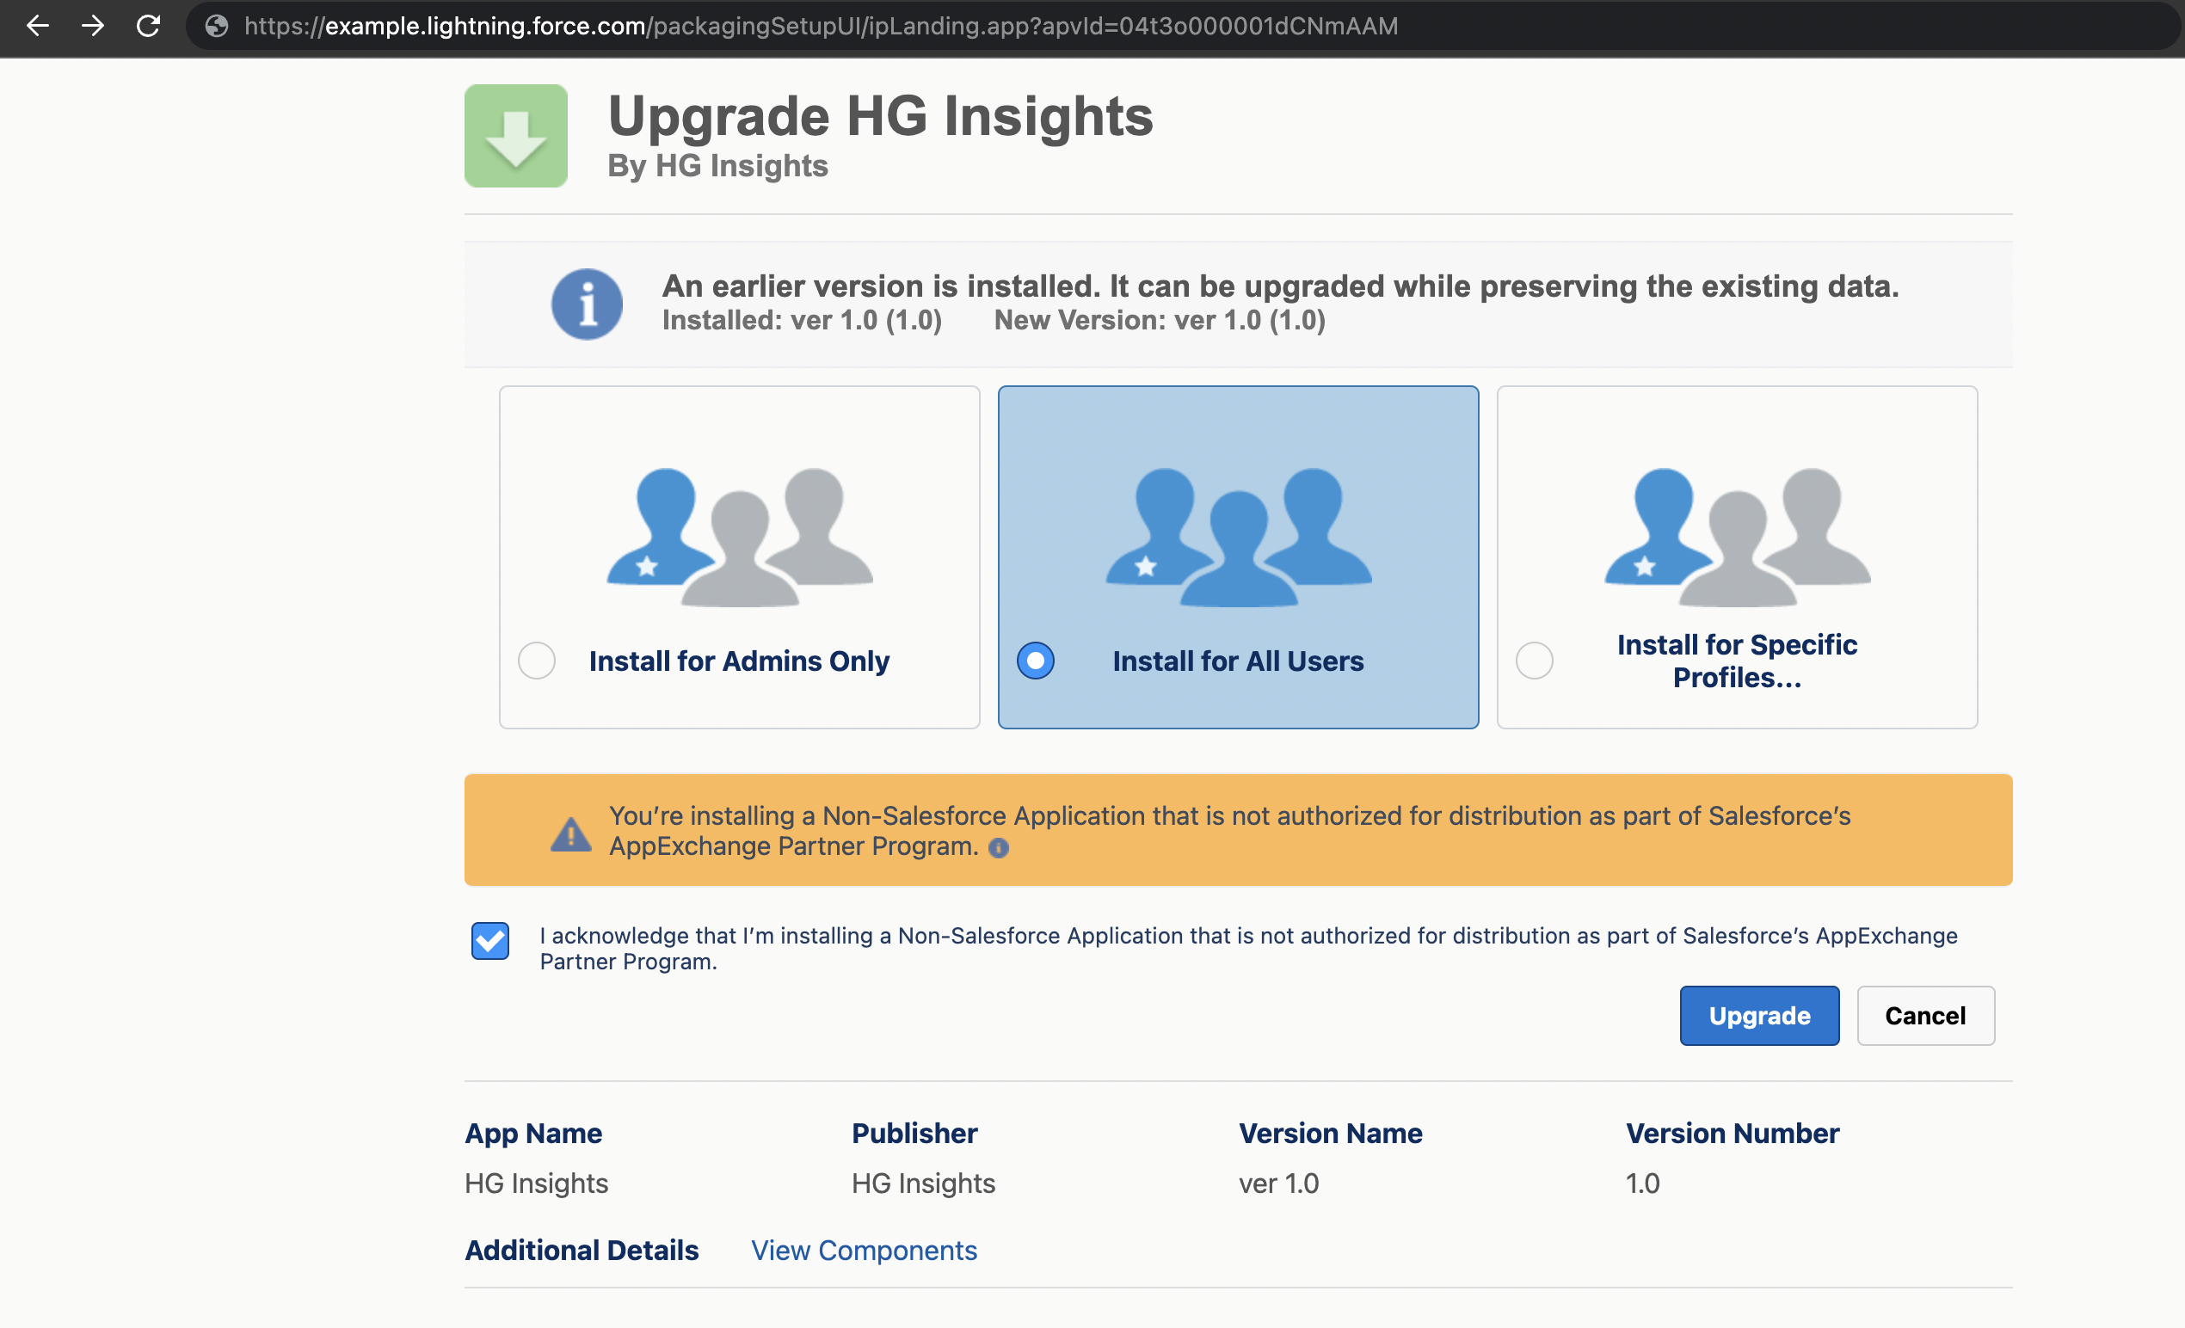
Task: Click the Install for All Users label
Action: 1238,661
